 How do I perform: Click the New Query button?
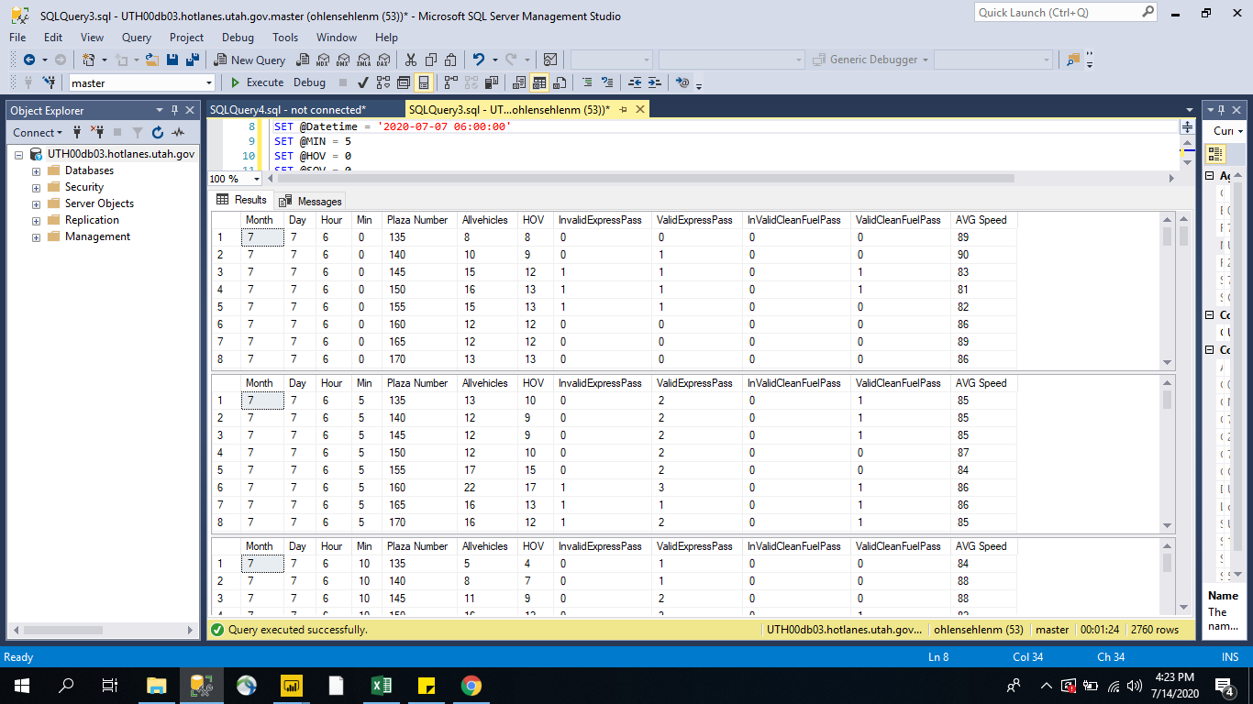point(249,60)
